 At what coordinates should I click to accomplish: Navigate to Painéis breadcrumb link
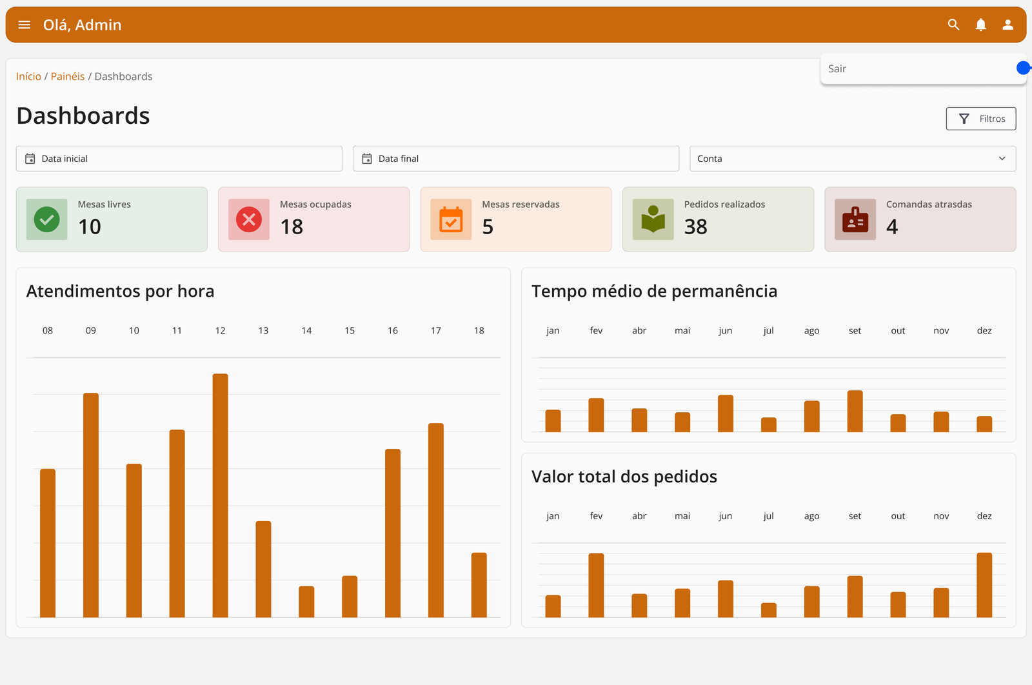(x=68, y=77)
